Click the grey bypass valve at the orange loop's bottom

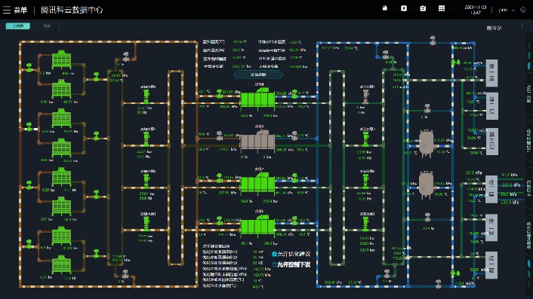pos(125,274)
